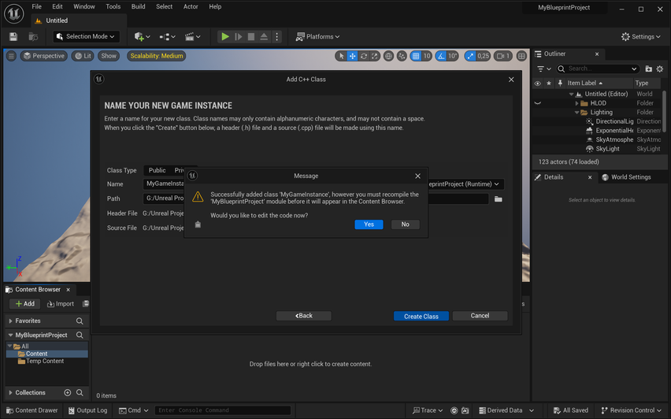Switch to the World Settings tab
671x419 pixels.
click(626, 177)
